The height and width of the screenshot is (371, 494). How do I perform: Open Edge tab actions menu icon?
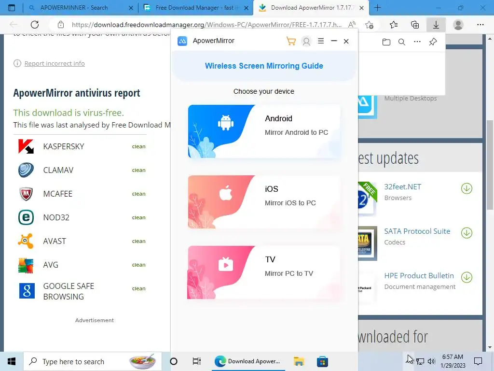(x=12, y=8)
